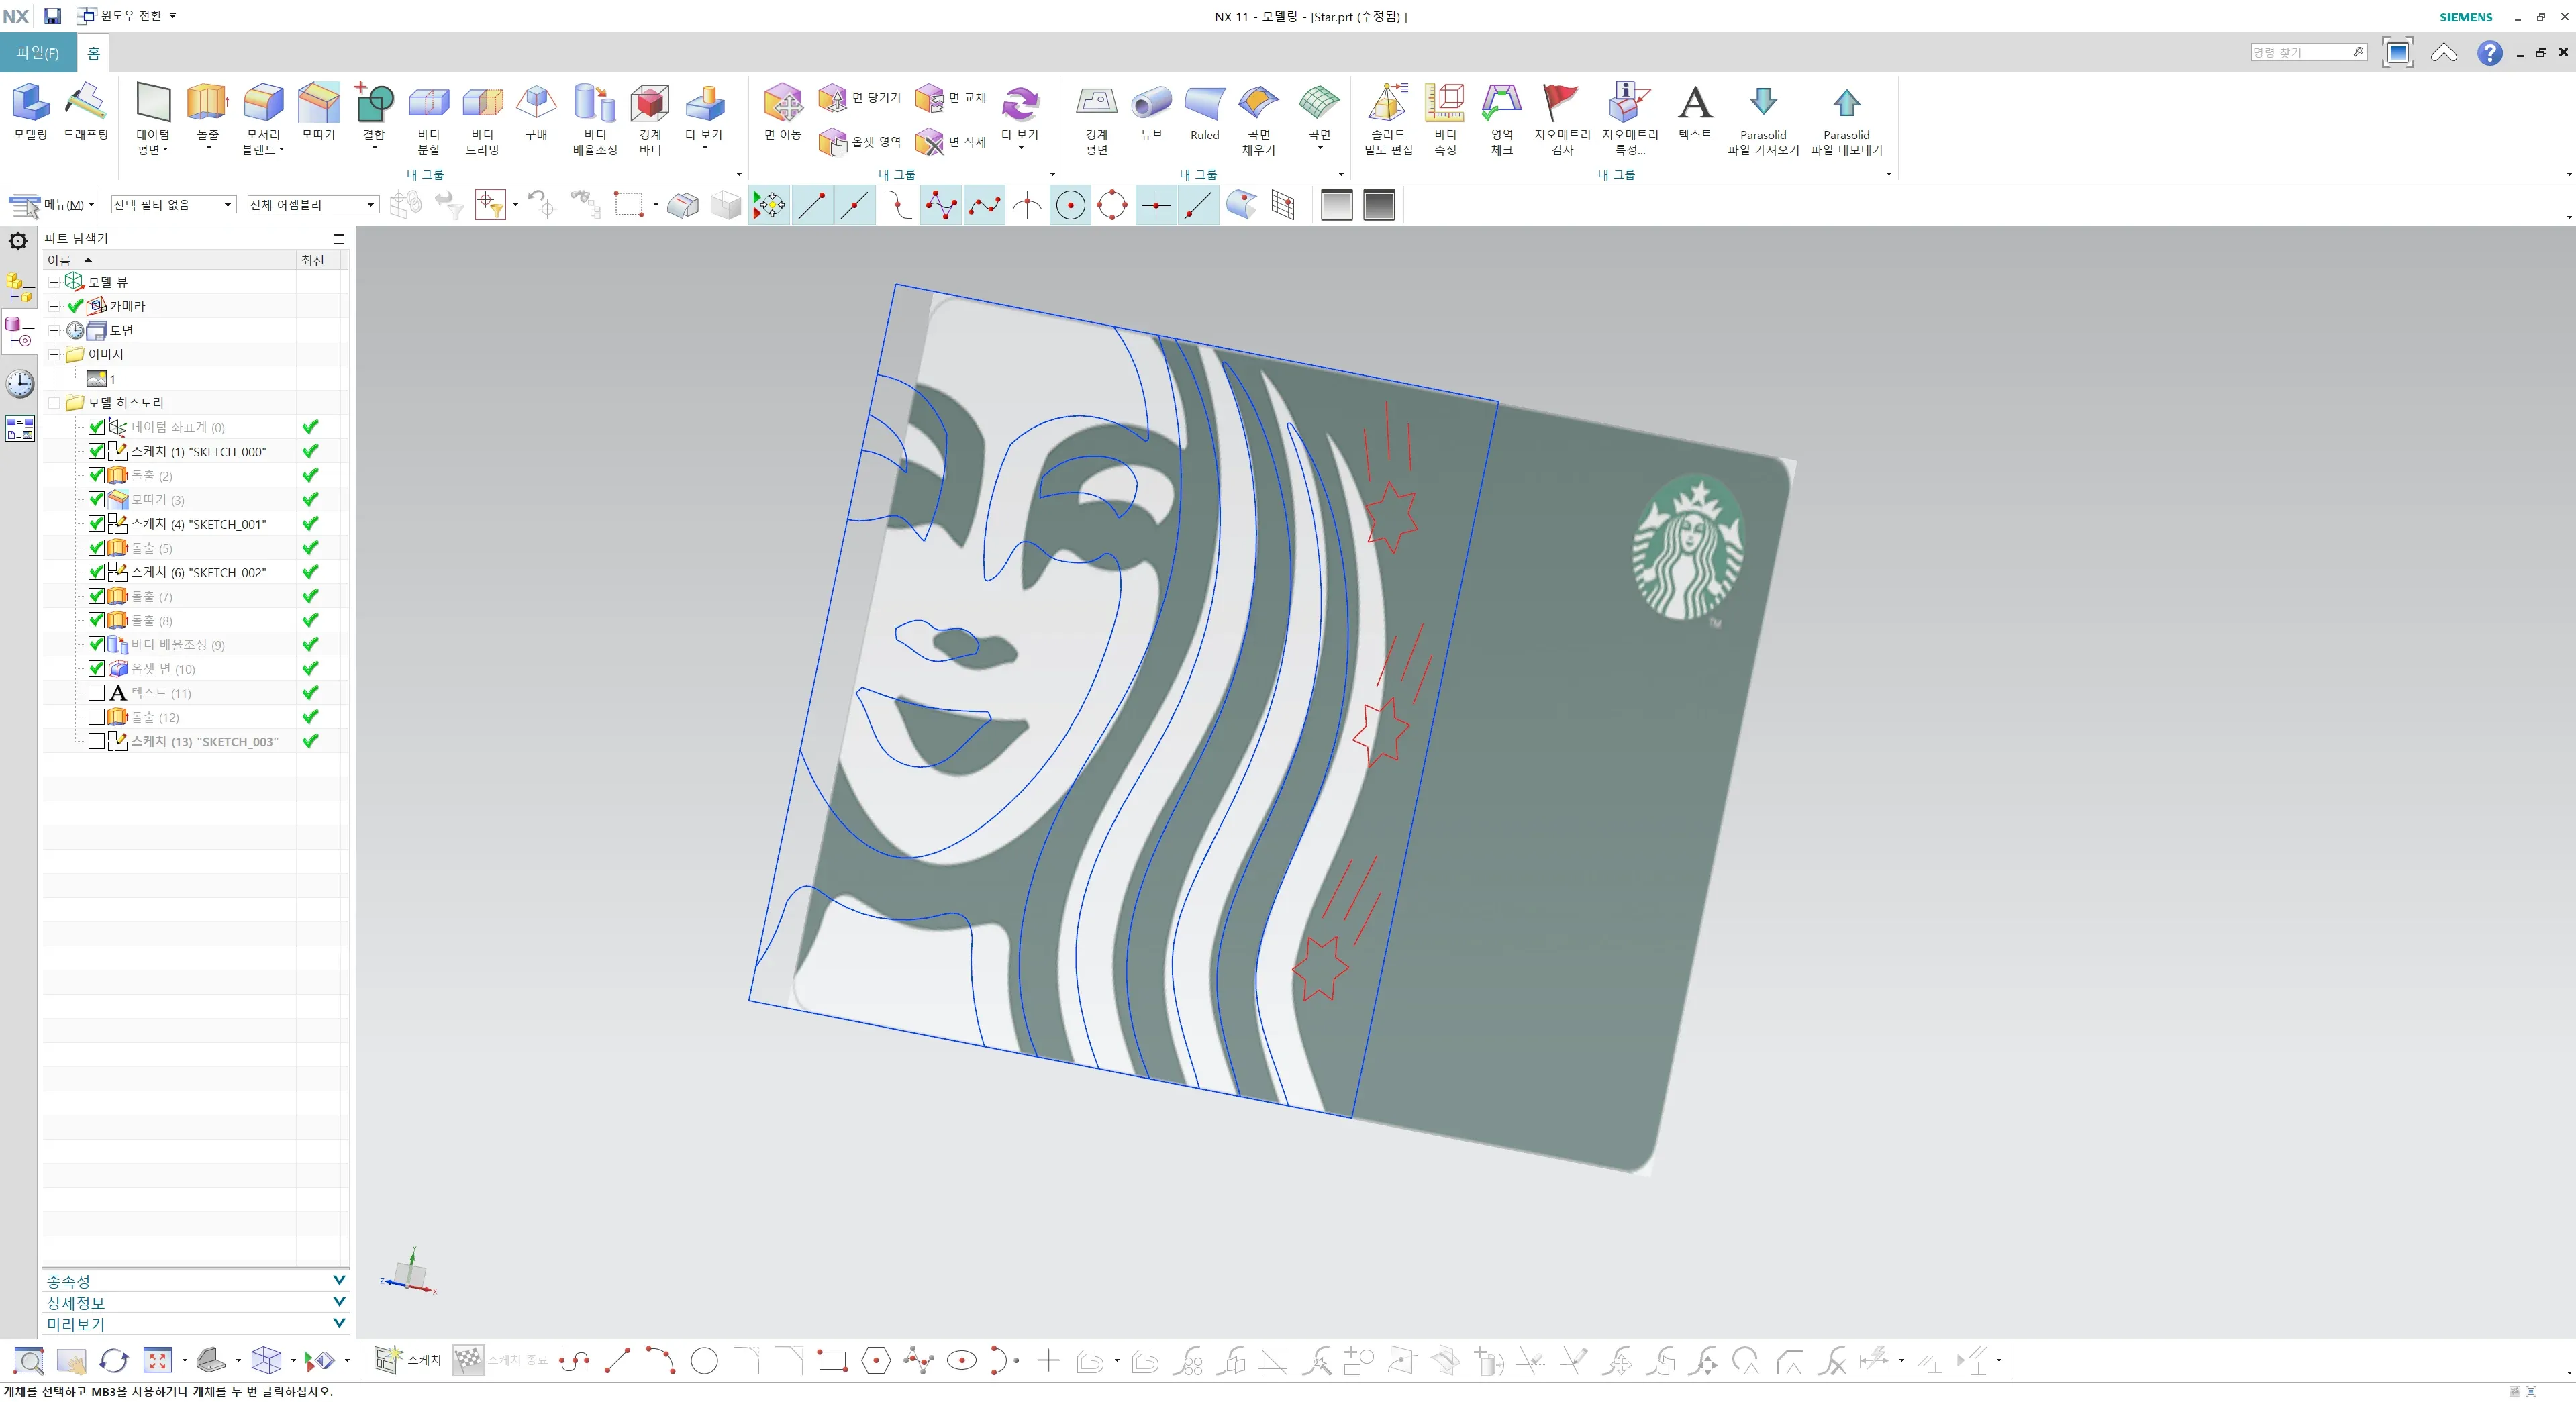Click the 바디 측정 measure body icon
Viewport: 2576px width, 1402px height.
[x=1445, y=103]
